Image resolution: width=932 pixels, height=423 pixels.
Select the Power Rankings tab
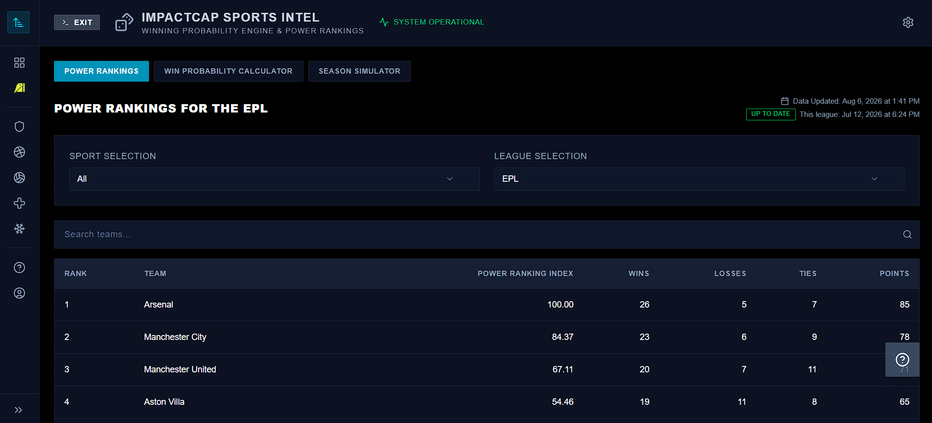101,71
